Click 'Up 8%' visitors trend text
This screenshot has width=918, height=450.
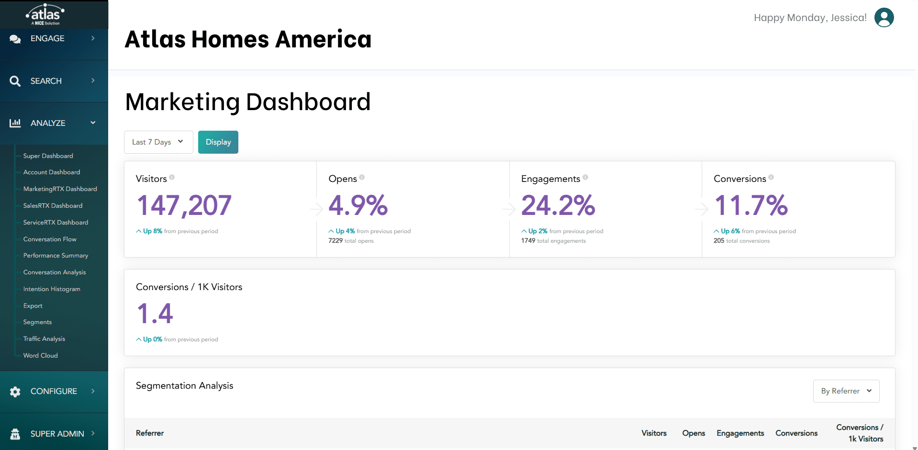pyautogui.click(x=153, y=231)
